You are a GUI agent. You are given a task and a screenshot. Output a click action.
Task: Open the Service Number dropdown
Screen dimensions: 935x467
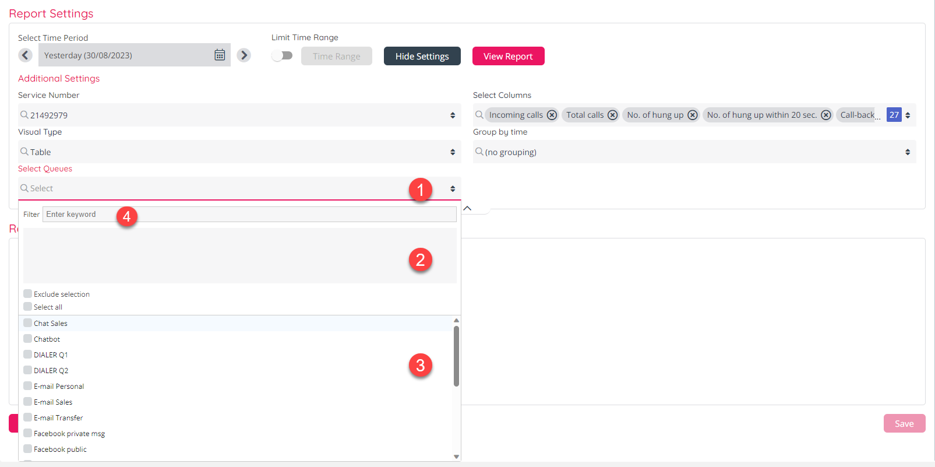point(239,115)
